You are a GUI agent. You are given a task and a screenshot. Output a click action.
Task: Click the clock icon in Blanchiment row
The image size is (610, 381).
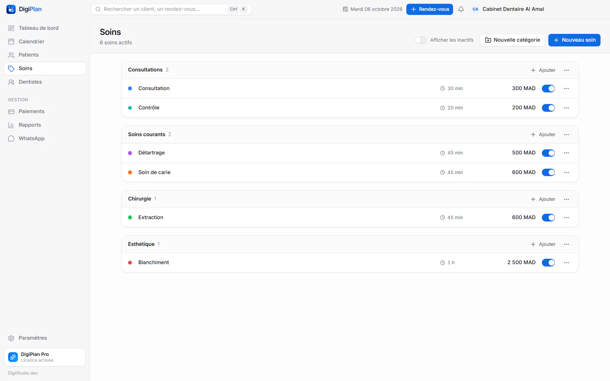click(x=442, y=263)
